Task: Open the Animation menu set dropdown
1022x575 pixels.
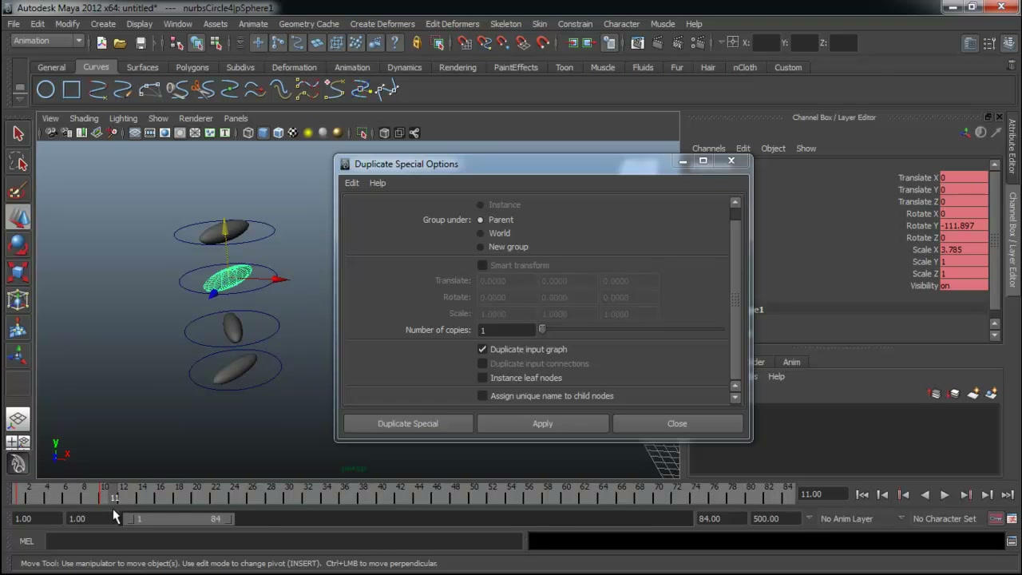Action: point(48,41)
